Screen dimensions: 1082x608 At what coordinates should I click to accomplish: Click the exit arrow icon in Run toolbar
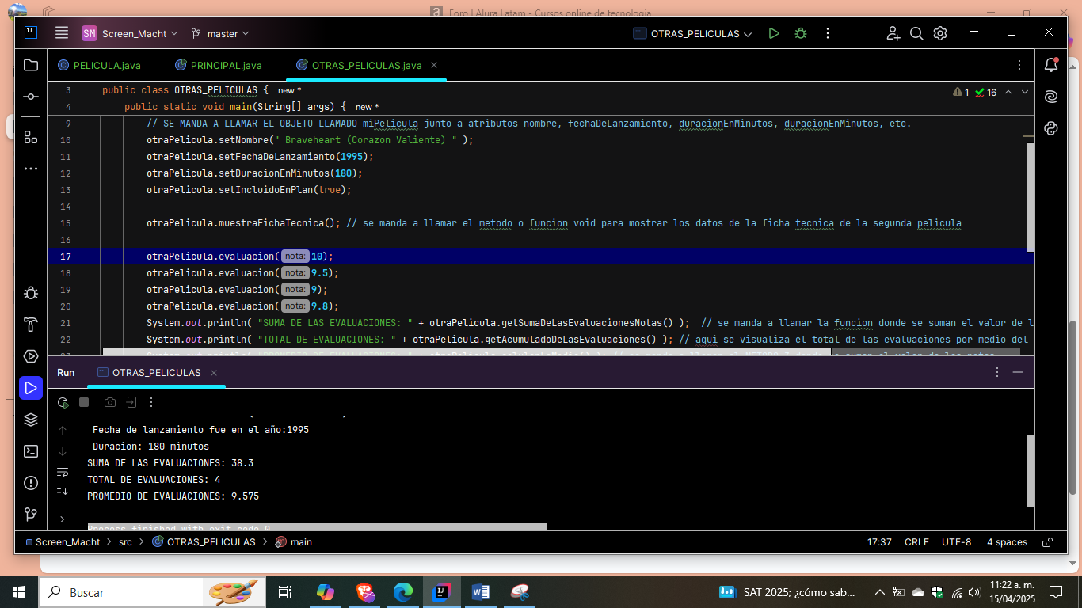[x=131, y=402]
